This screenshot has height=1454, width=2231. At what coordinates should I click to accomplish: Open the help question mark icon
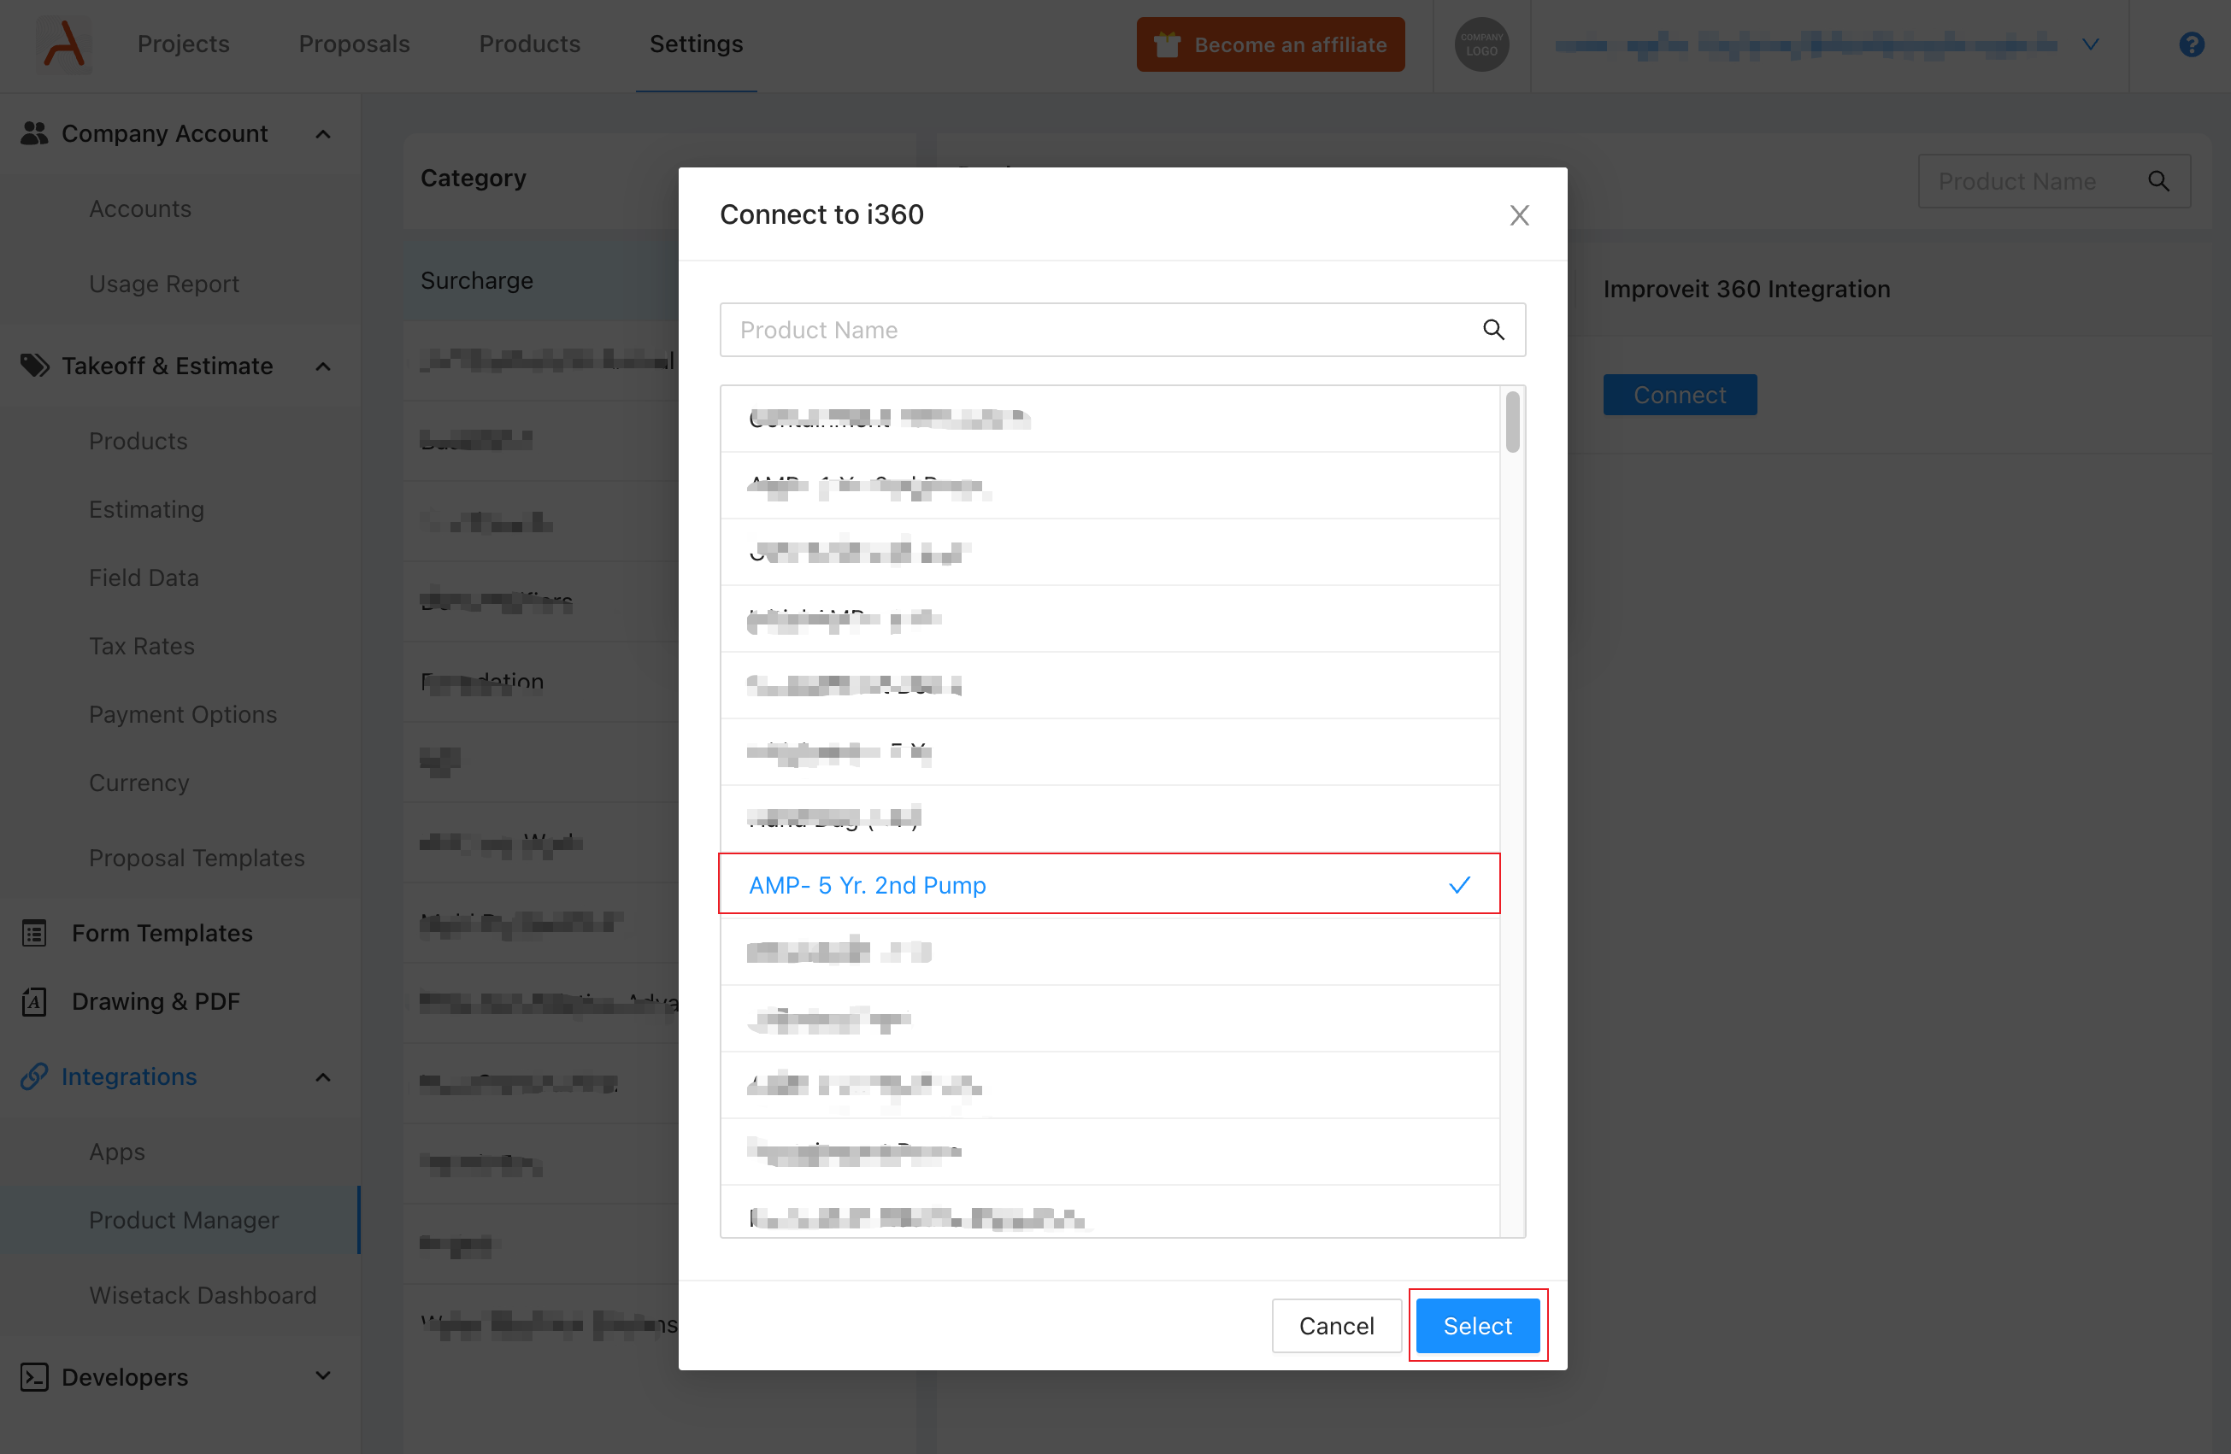(2192, 44)
